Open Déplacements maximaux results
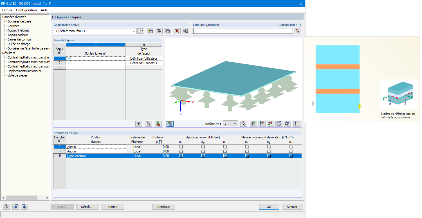This screenshot has width=422, height=218. click(x=24, y=71)
